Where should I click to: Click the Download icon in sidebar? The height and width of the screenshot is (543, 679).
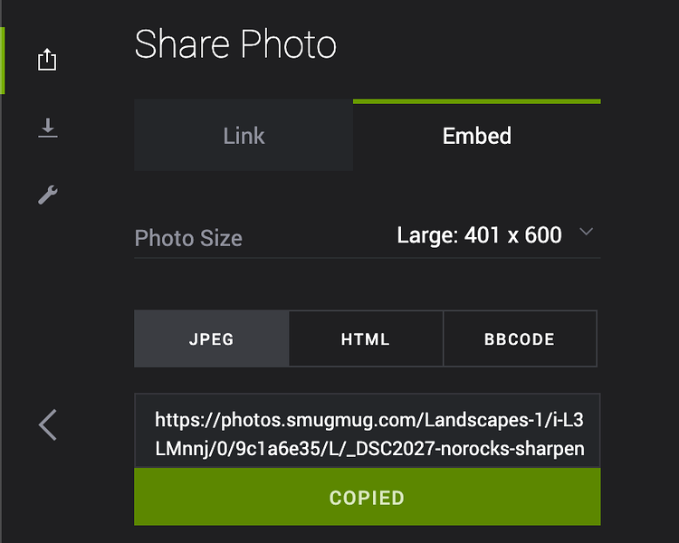[48, 128]
